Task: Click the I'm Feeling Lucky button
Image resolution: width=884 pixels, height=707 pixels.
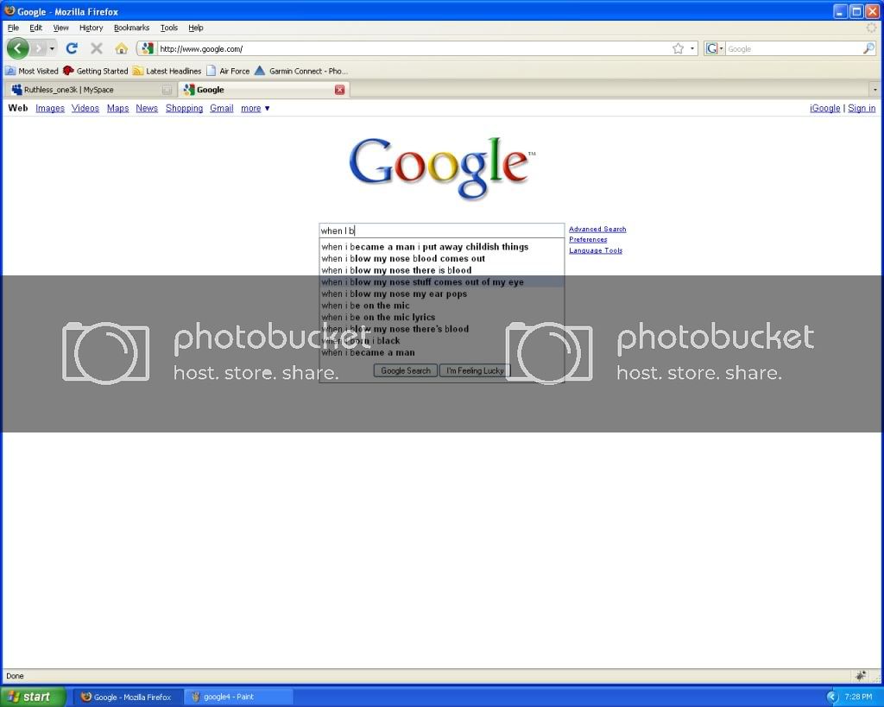Action: click(x=475, y=370)
